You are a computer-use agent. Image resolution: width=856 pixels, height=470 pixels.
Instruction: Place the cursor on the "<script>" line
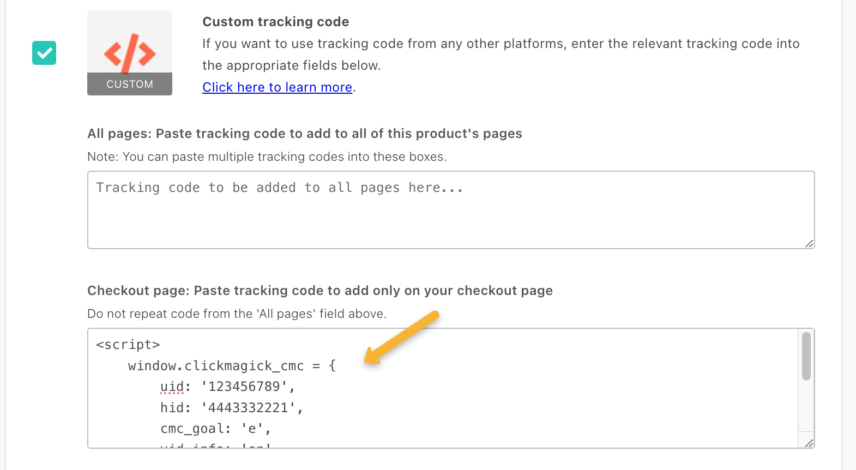pos(128,345)
